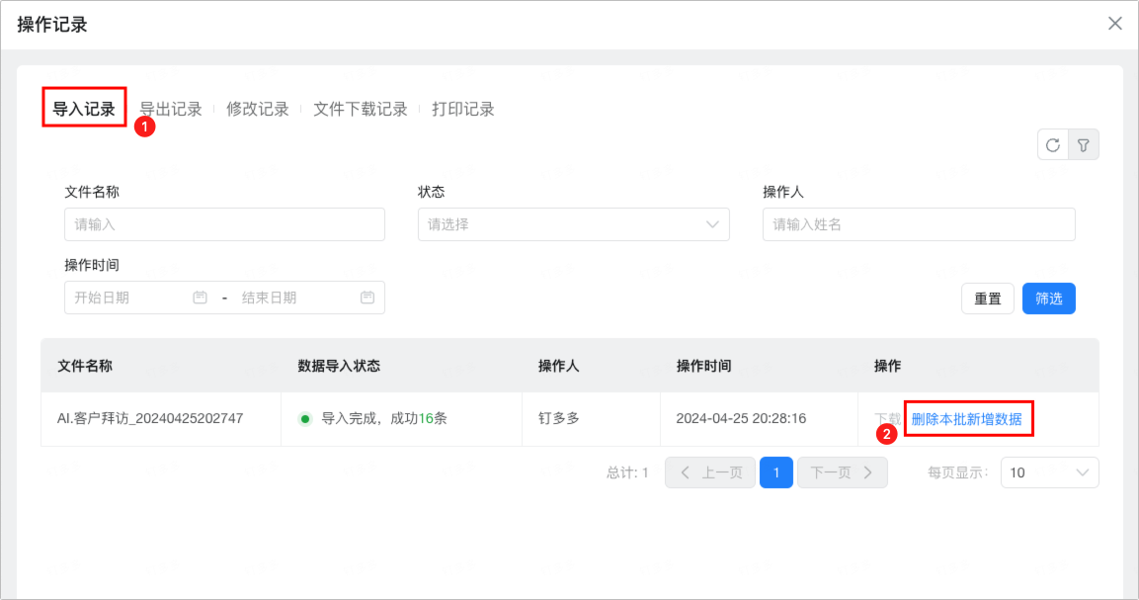Expand the 状态 dropdown
Viewport: 1139px width, 600px height.
[574, 224]
